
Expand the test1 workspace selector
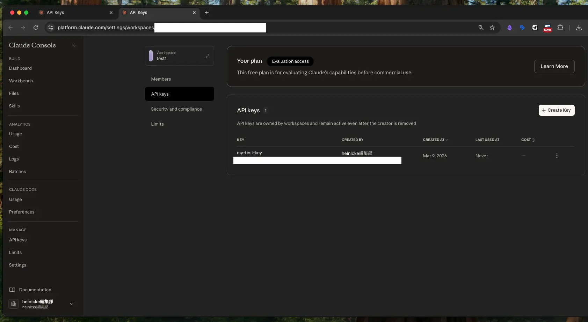pyautogui.click(x=179, y=56)
